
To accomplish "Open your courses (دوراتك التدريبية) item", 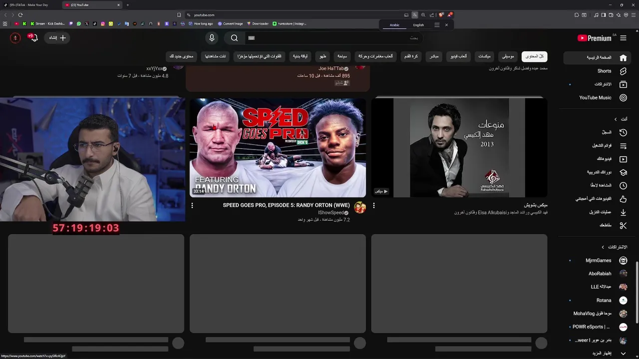I will tap(596, 173).
